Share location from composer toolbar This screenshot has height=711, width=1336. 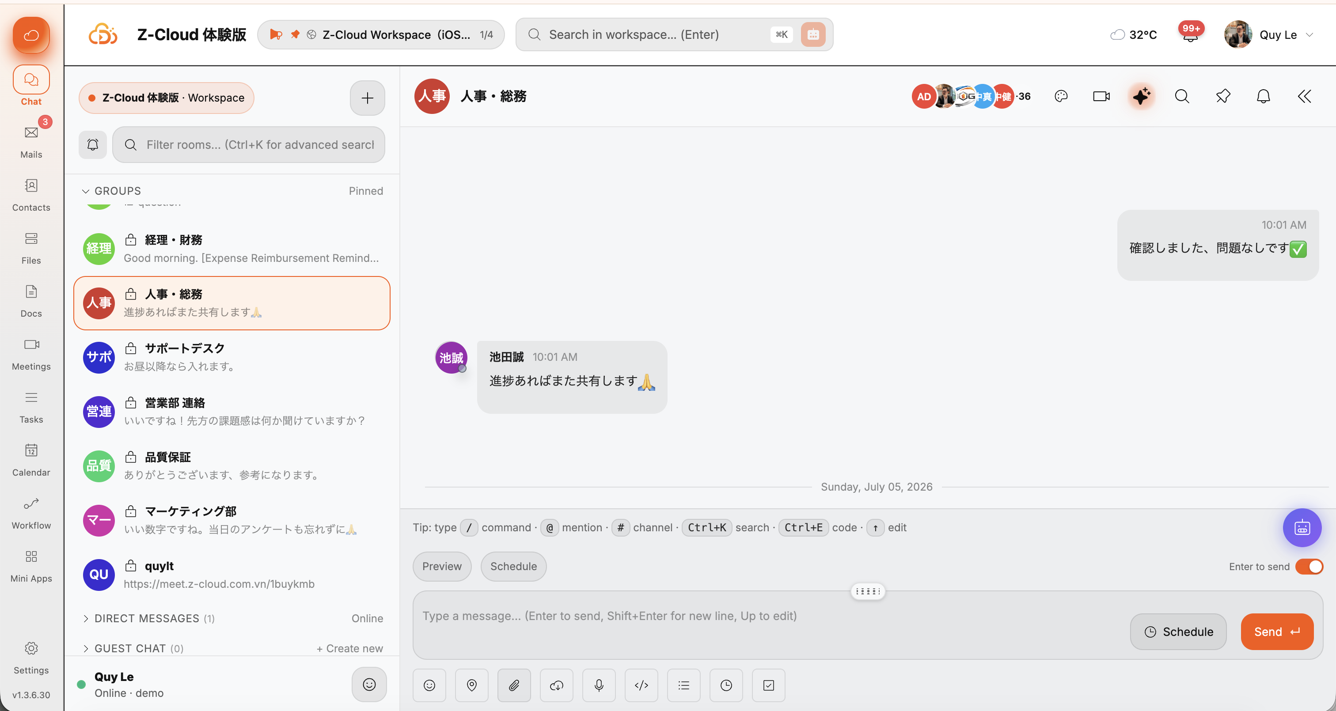[472, 685]
